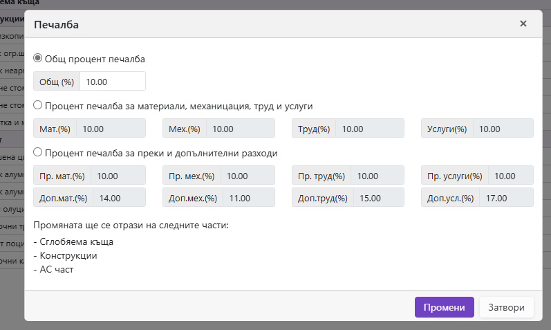Click the Доп.труд(%) field showing 15.00
This screenshot has width=551, height=330.
point(378,198)
